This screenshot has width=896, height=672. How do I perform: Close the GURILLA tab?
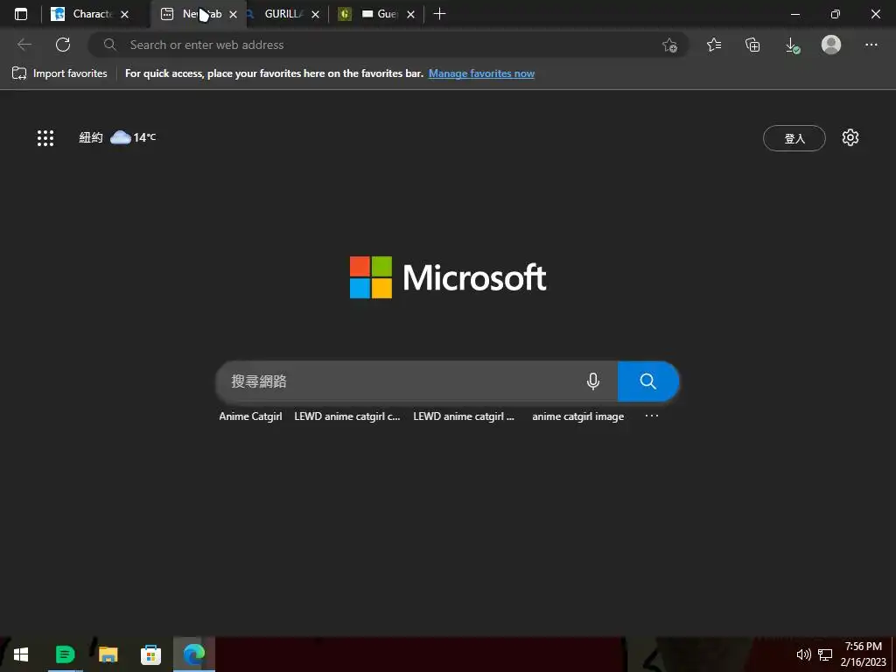click(315, 14)
